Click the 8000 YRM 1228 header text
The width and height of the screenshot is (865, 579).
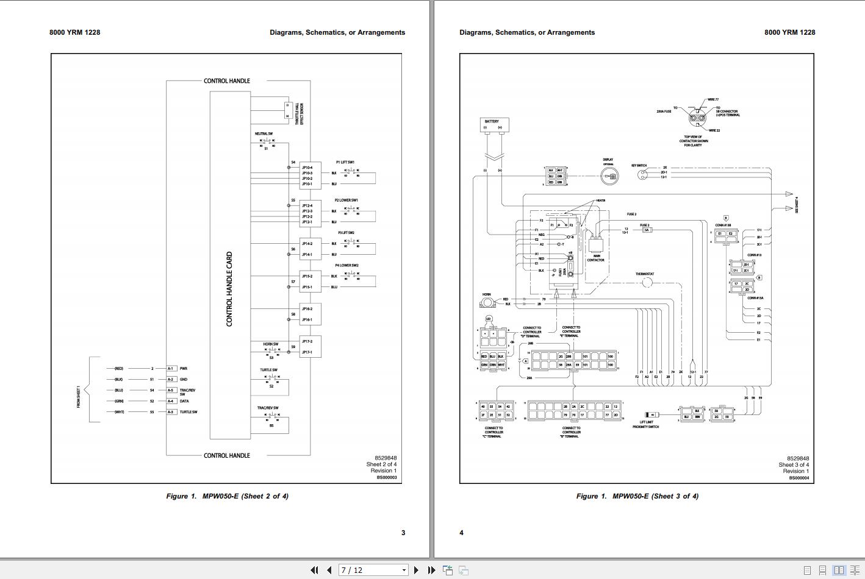click(76, 32)
